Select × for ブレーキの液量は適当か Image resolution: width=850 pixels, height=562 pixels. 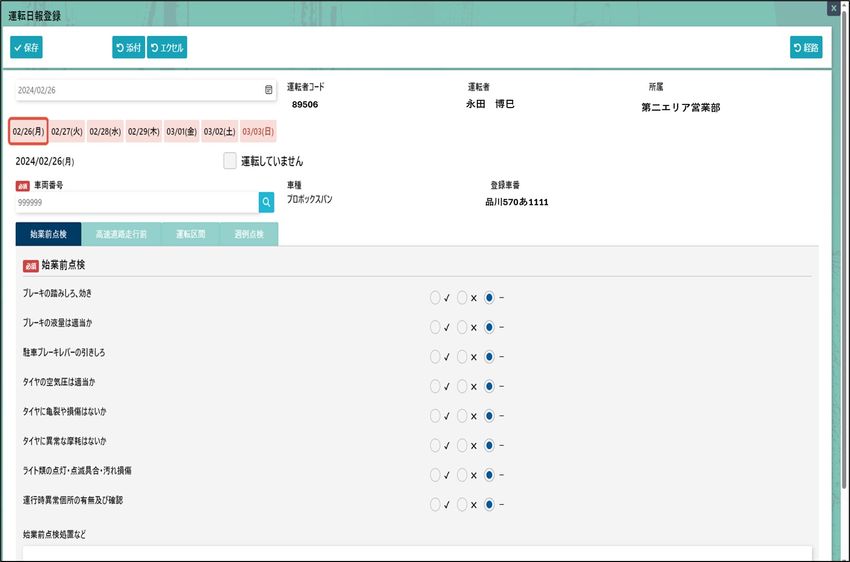click(x=462, y=328)
